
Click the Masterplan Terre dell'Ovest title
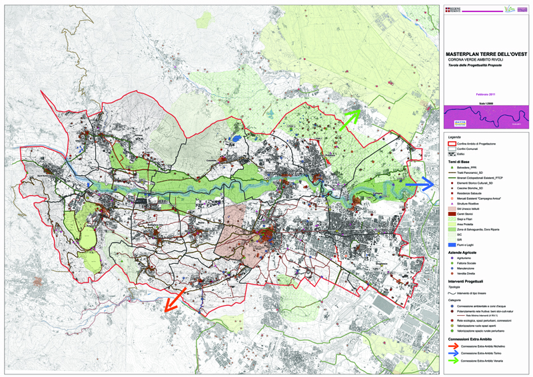pyautogui.click(x=486, y=54)
